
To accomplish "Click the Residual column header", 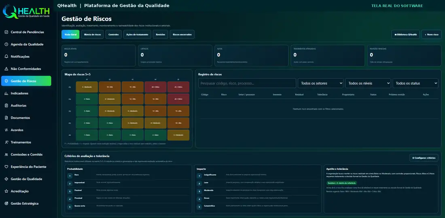I will click(299, 94).
